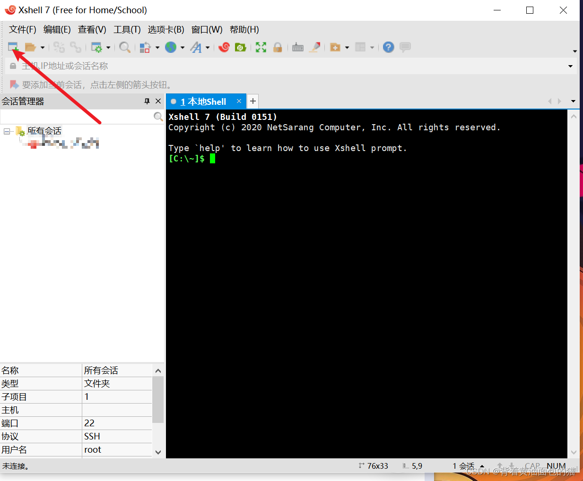Open the tab list dropdown arrow
The width and height of the screenshot is (583, 481).
point(573,101)
